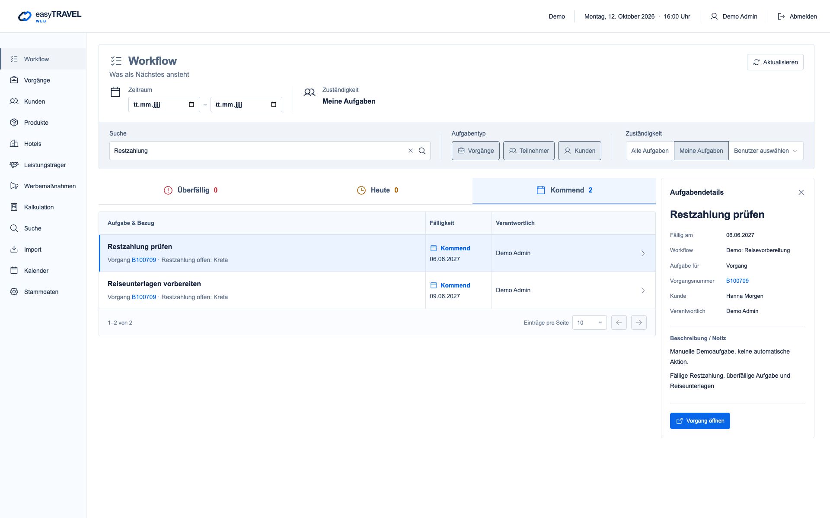The image size is (830, 518).
Task: Open Stammdaten settings in the sidebar
Action: (43, 292)
